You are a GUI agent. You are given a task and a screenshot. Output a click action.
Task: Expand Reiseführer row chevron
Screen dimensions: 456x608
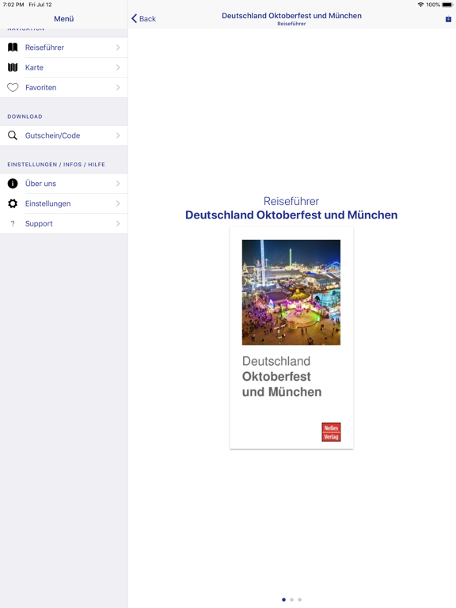[118, 47]
